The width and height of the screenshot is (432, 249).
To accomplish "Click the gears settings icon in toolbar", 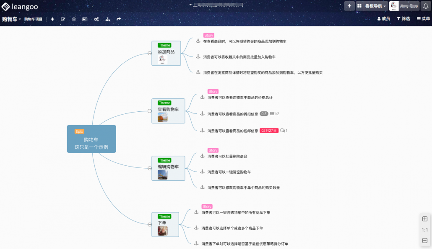I will pyautogui.click(x=96, y=19).
